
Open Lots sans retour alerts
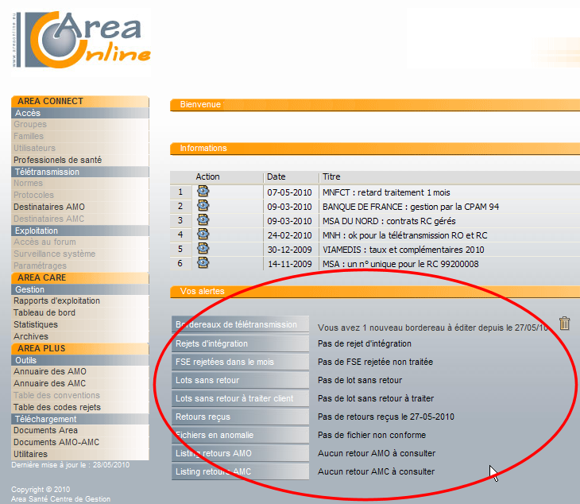click(240, 380)
